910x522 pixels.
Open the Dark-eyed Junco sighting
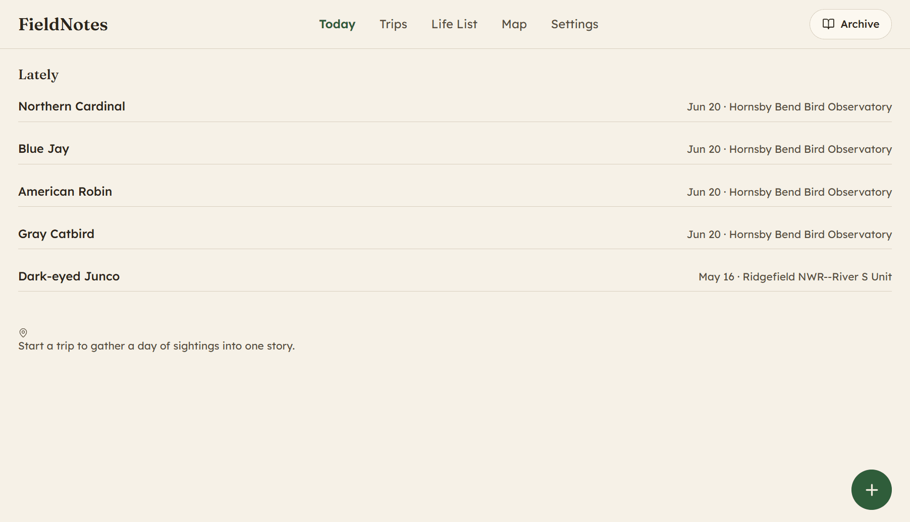455,276
